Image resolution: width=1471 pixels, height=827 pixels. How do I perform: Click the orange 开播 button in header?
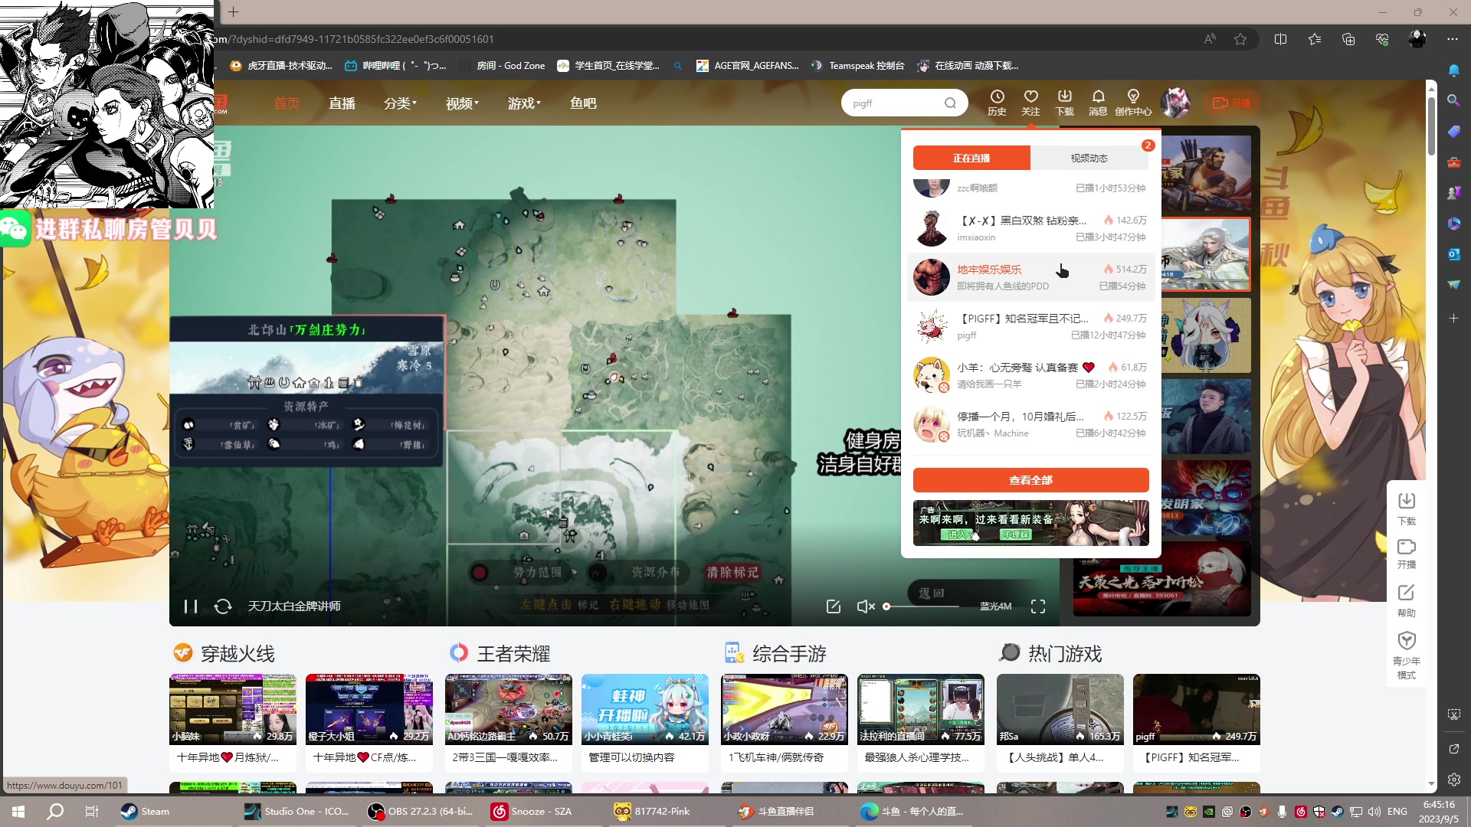pos(1231,103)
